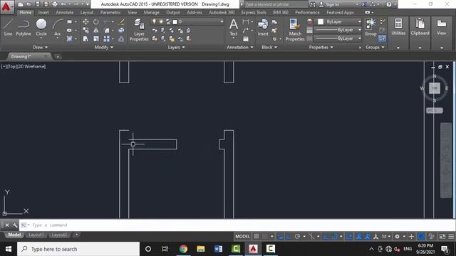Open the Express Tools ribbon tab
456x256 pixels.
[x=254, y=13]
